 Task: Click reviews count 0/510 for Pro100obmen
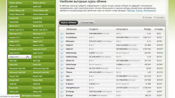coord(159,38)
